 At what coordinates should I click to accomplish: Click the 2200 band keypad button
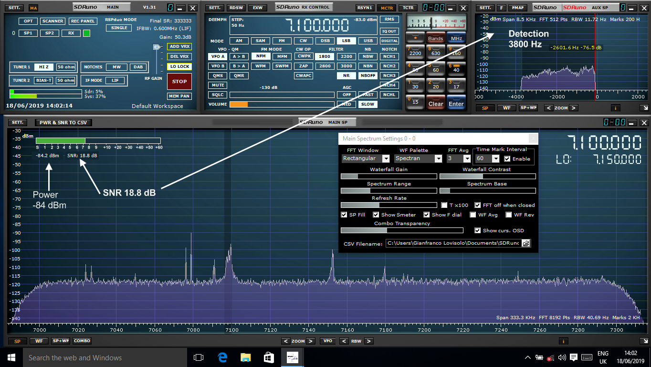point(415,51)
